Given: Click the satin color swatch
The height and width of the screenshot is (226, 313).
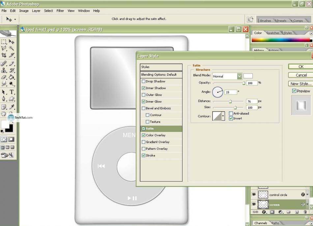Looking at the screenshot, I should (x=248, y=76).
